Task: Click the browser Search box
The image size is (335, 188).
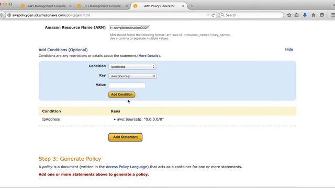Action: (x=252, y=15)
